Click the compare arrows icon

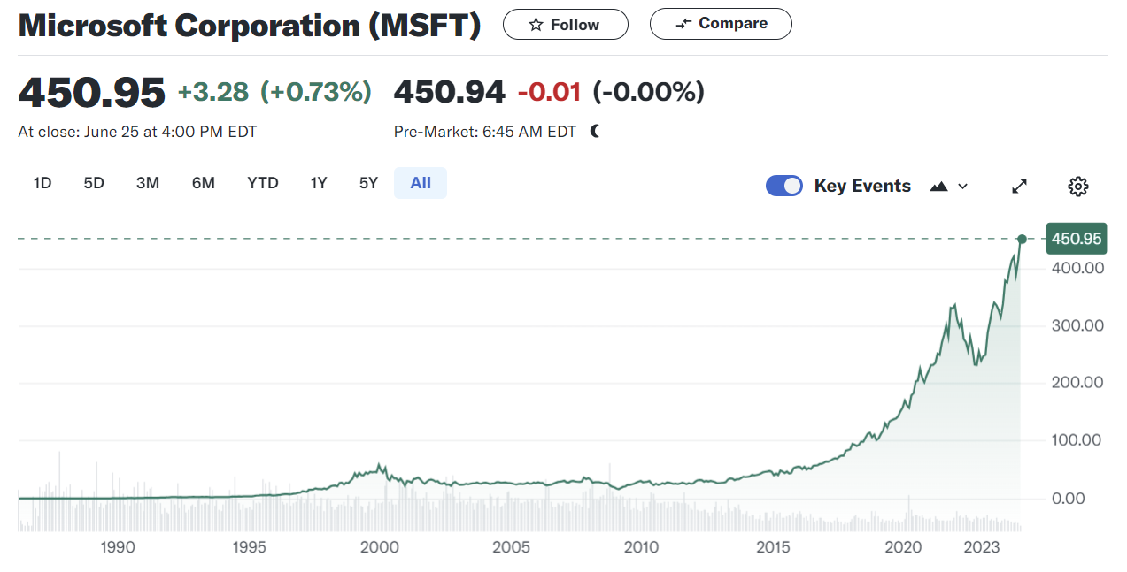tap(683, 25)
